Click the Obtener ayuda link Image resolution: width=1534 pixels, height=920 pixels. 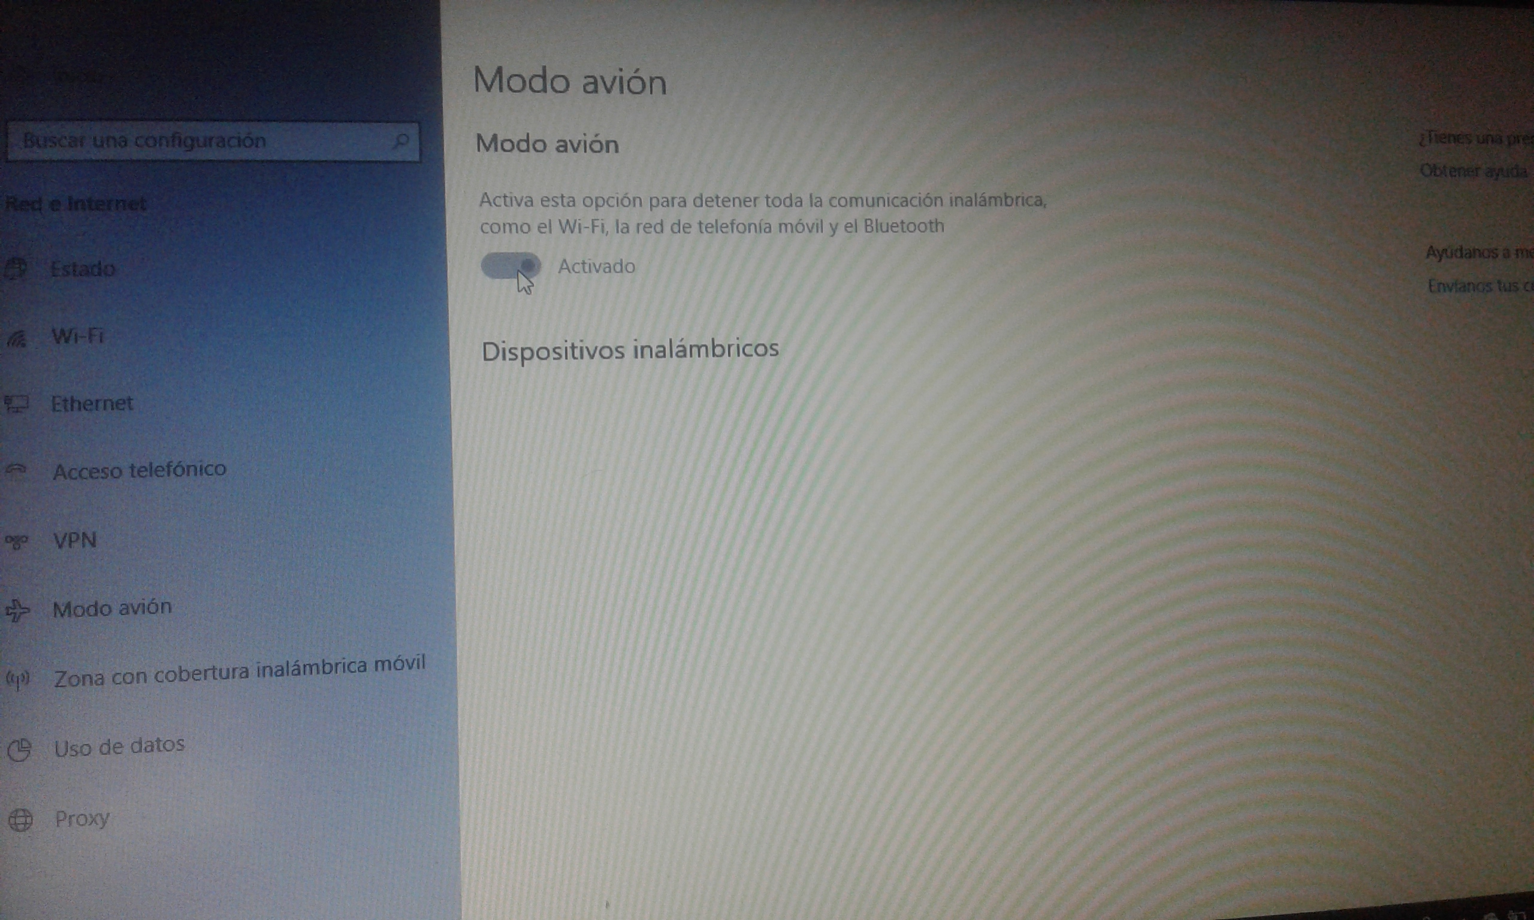coord(1473,171)
